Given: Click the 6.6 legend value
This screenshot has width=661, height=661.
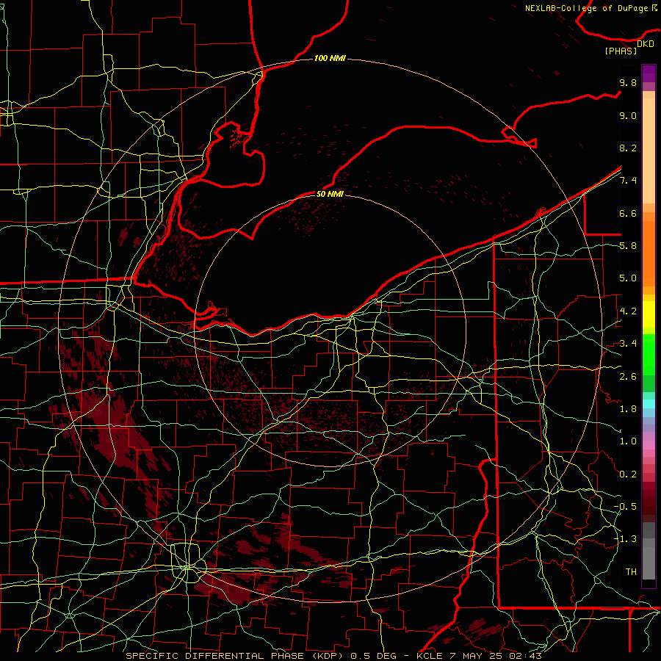Looking at the screenshot, I should point(628,213).
